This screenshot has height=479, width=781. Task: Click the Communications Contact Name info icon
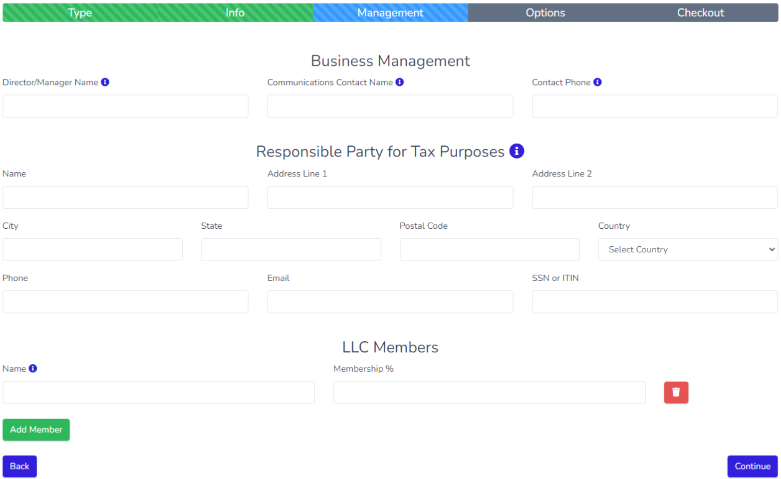(400, 82)
